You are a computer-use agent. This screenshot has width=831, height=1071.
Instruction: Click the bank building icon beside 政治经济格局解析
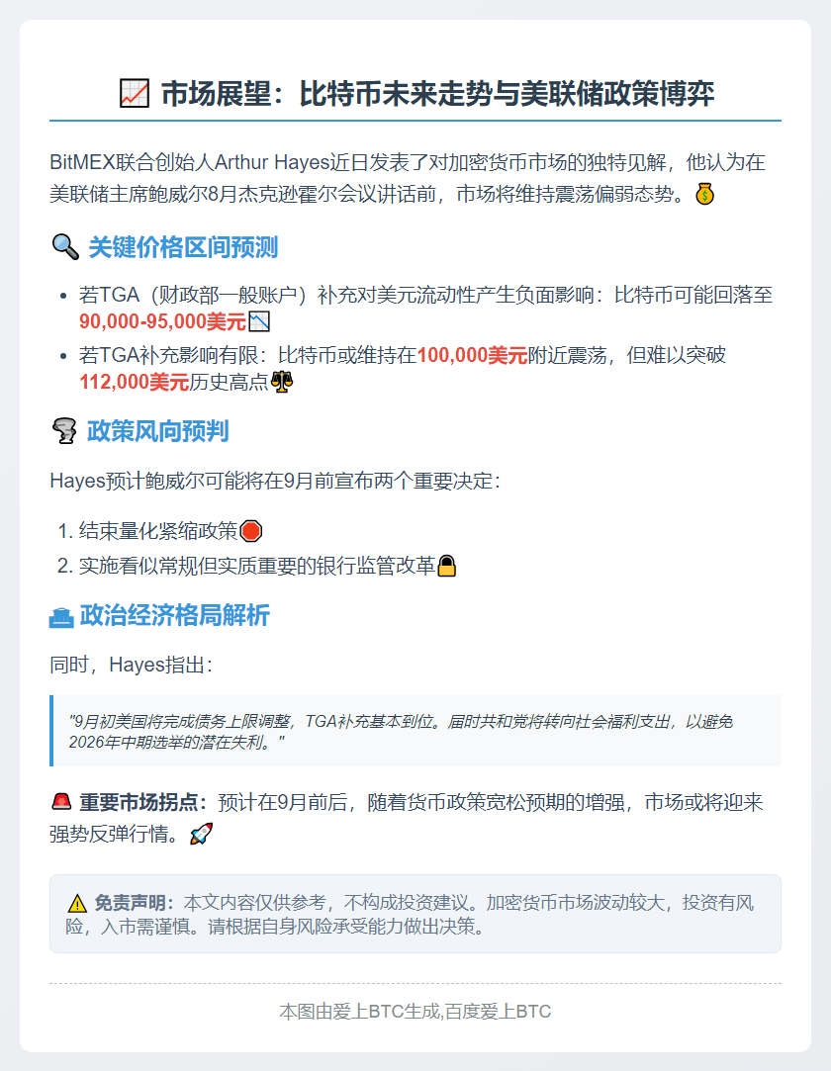pos(61,617)
